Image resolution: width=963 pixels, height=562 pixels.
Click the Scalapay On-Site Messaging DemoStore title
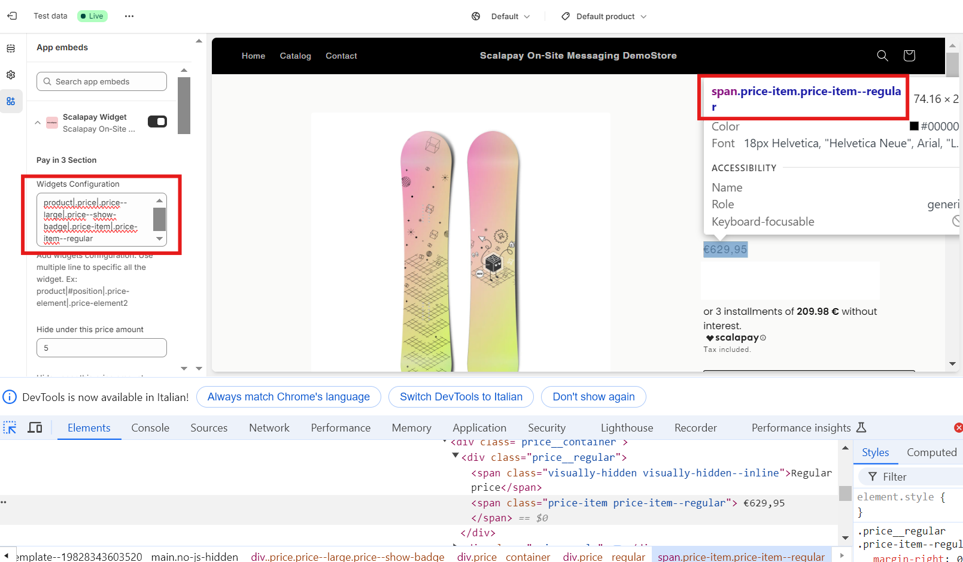click(578, 56)
